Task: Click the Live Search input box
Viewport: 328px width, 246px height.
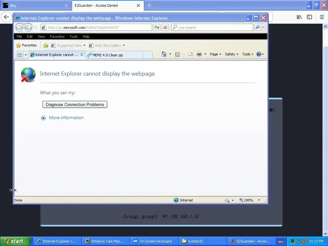Action: [x=212, y=28]
